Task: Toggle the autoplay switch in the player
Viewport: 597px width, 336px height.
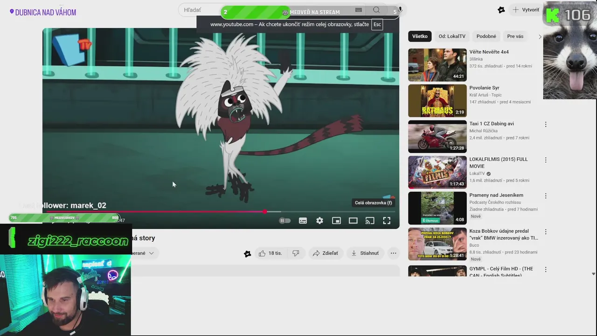Action: pos(285,221)
